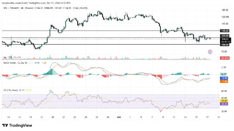Click the red 81.43K volume tag
Image resolution: width=234 pixels, height=131 pixels.
(225, 58)
